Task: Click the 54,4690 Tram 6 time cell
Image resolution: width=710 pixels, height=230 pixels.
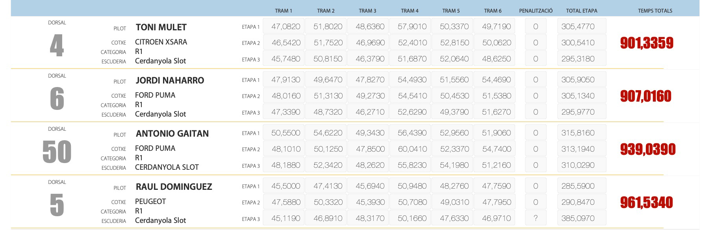Action: pyautogui.click(x=496, y=80)
